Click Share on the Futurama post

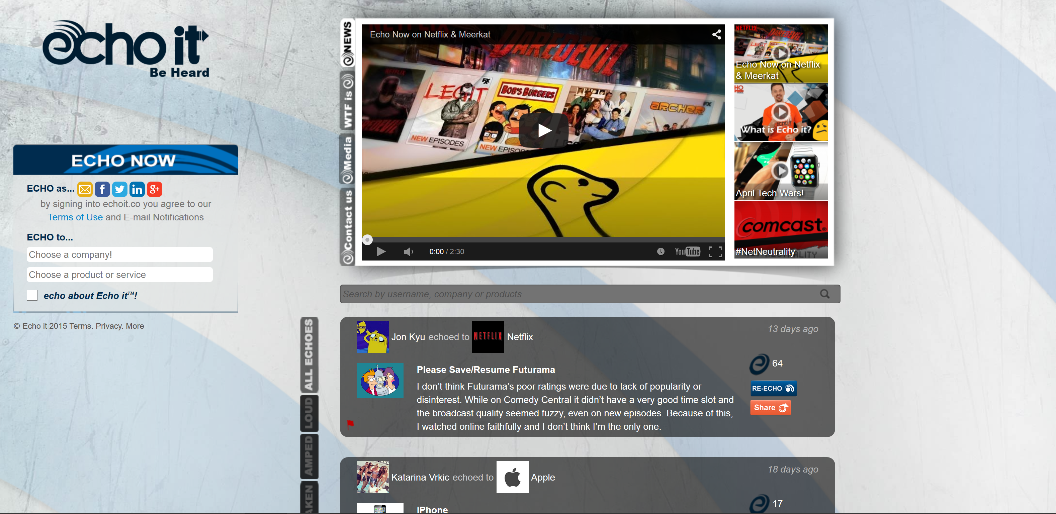[770, 408]
